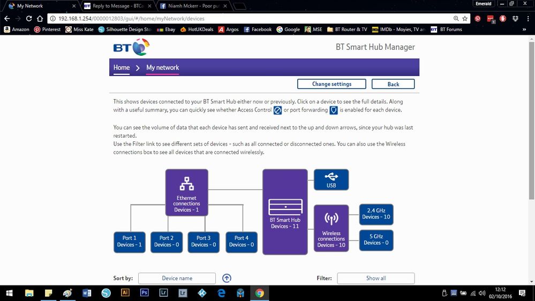The width and height of the screenshot is (535, 301).
Task: Open Kodi from the taskbar
Action: (x=202, y=293)
